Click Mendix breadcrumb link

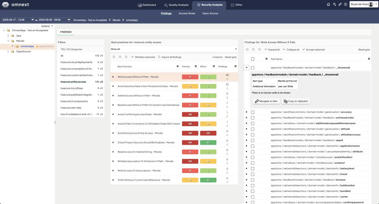(x=117, y=20)
